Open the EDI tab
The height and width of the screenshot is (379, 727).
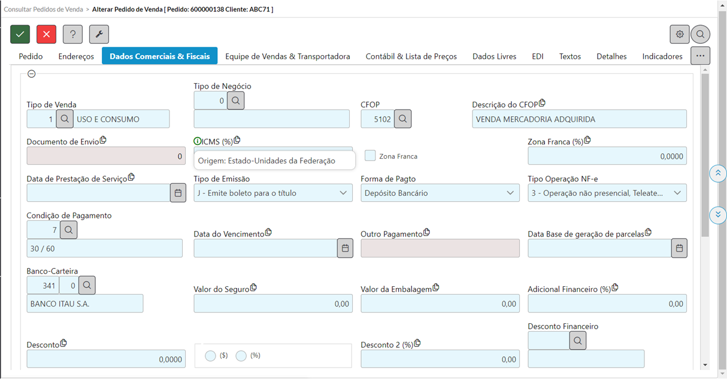pos(538,56)
